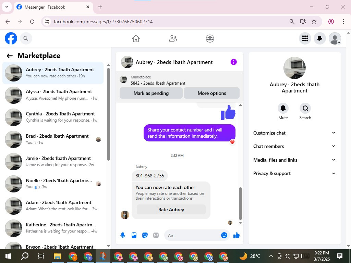The image size is (351, 263).
Task: Open Friends icon in top nav
Action: pos(173,38)
